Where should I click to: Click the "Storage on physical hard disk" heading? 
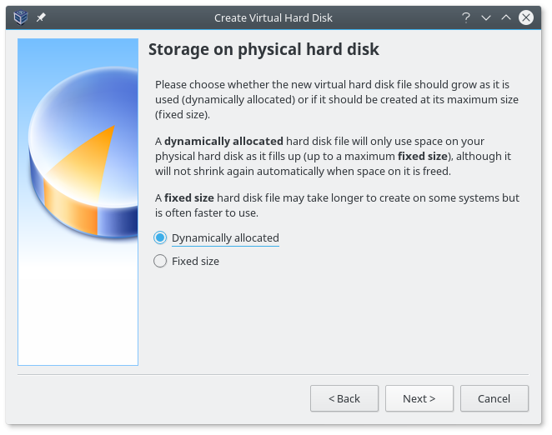click(x=263, y=50)
